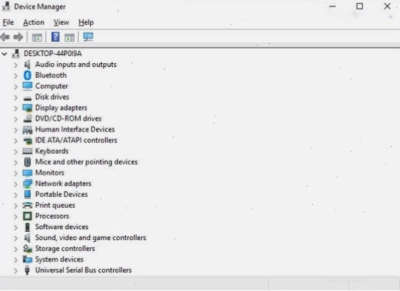Close the Device Manager window
Viewport: 400px width, 291px height.
[x=387, y=6]
